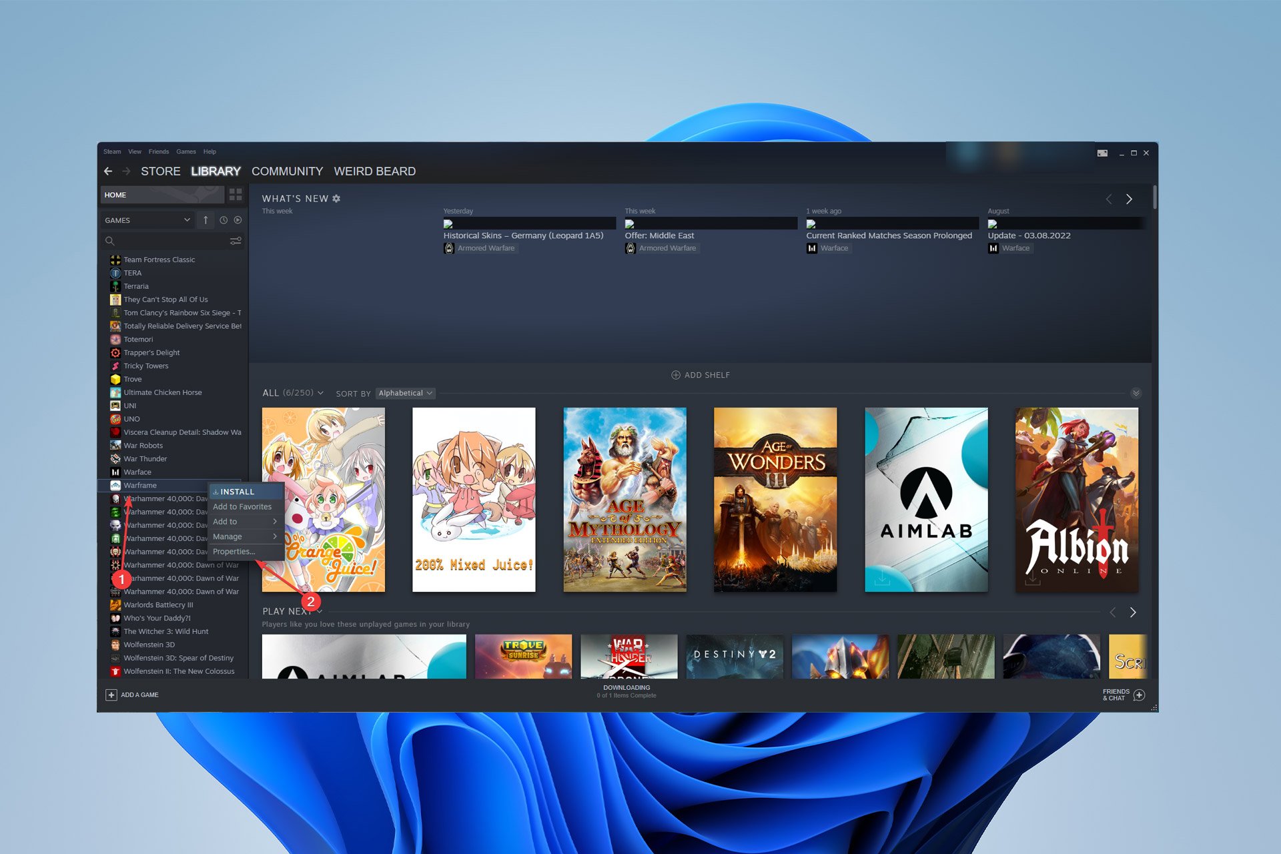Open the Downloading status at bottom
Screen dimensions: 1281x854
pyautogui.click(x=626, y=691)
